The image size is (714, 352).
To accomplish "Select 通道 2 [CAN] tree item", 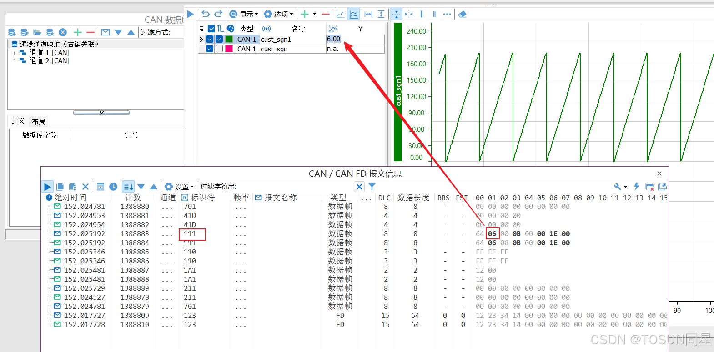I will coord(50,60).
